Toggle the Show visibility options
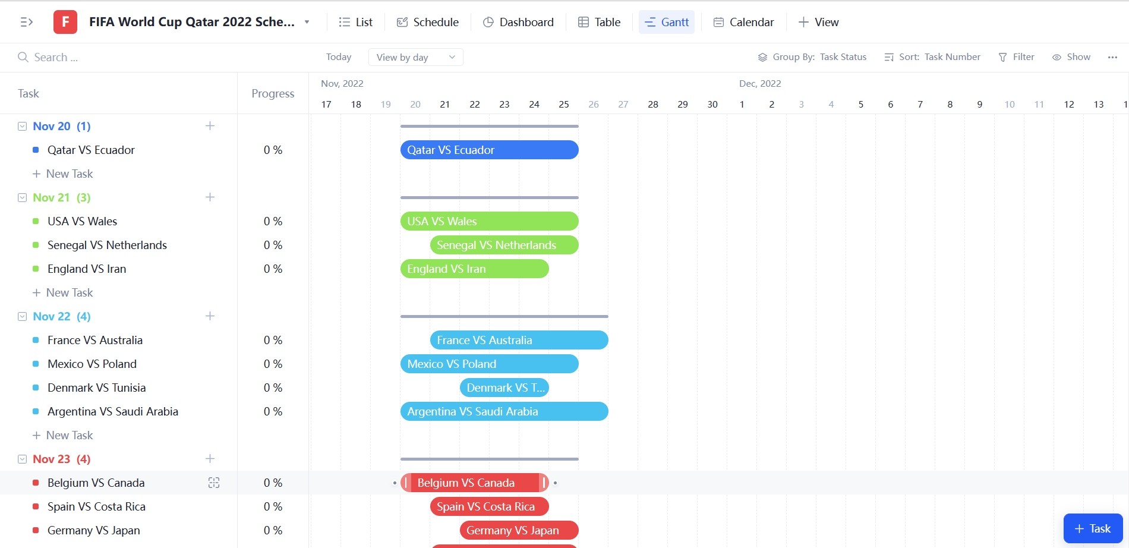 pos(1071,57)
